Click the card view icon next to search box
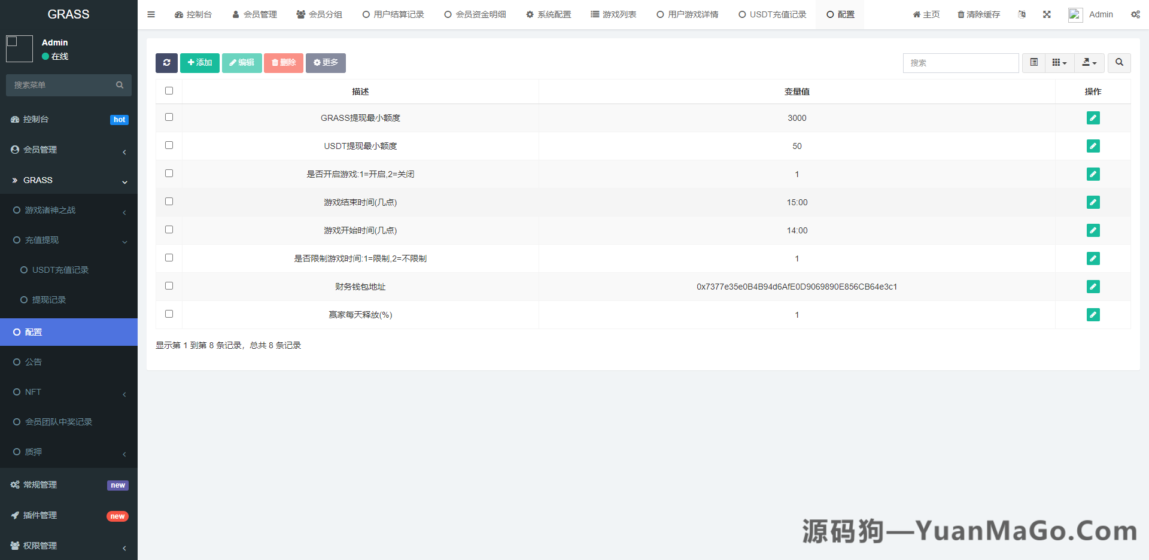The image size is (1149, 560). point(1033,63)
